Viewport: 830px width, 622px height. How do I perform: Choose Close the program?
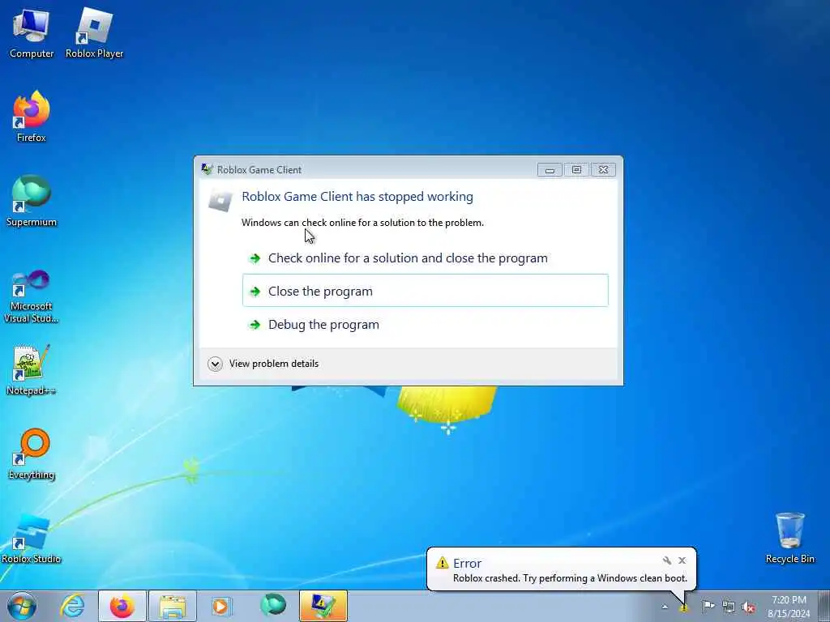click(x=425, y=291)
